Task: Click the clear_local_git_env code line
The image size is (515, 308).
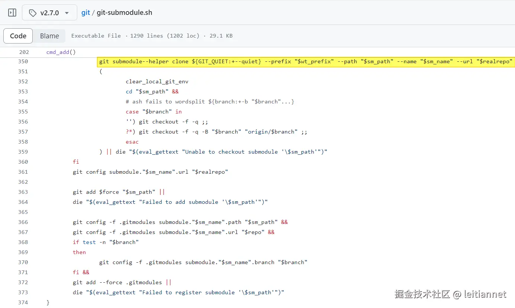Action: 157,81
